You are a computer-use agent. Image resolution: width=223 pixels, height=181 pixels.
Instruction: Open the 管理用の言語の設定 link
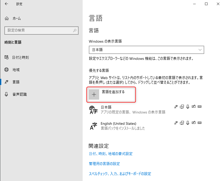(x=104, y=164)
